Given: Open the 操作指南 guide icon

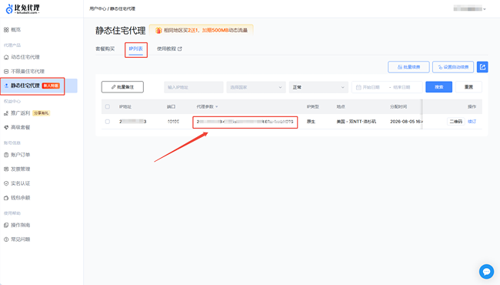Looking at the screenshot, I should click(x=6, y=226).
